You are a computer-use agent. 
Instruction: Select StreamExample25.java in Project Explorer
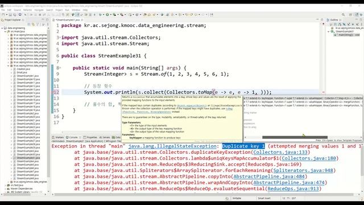pos(28,134)
